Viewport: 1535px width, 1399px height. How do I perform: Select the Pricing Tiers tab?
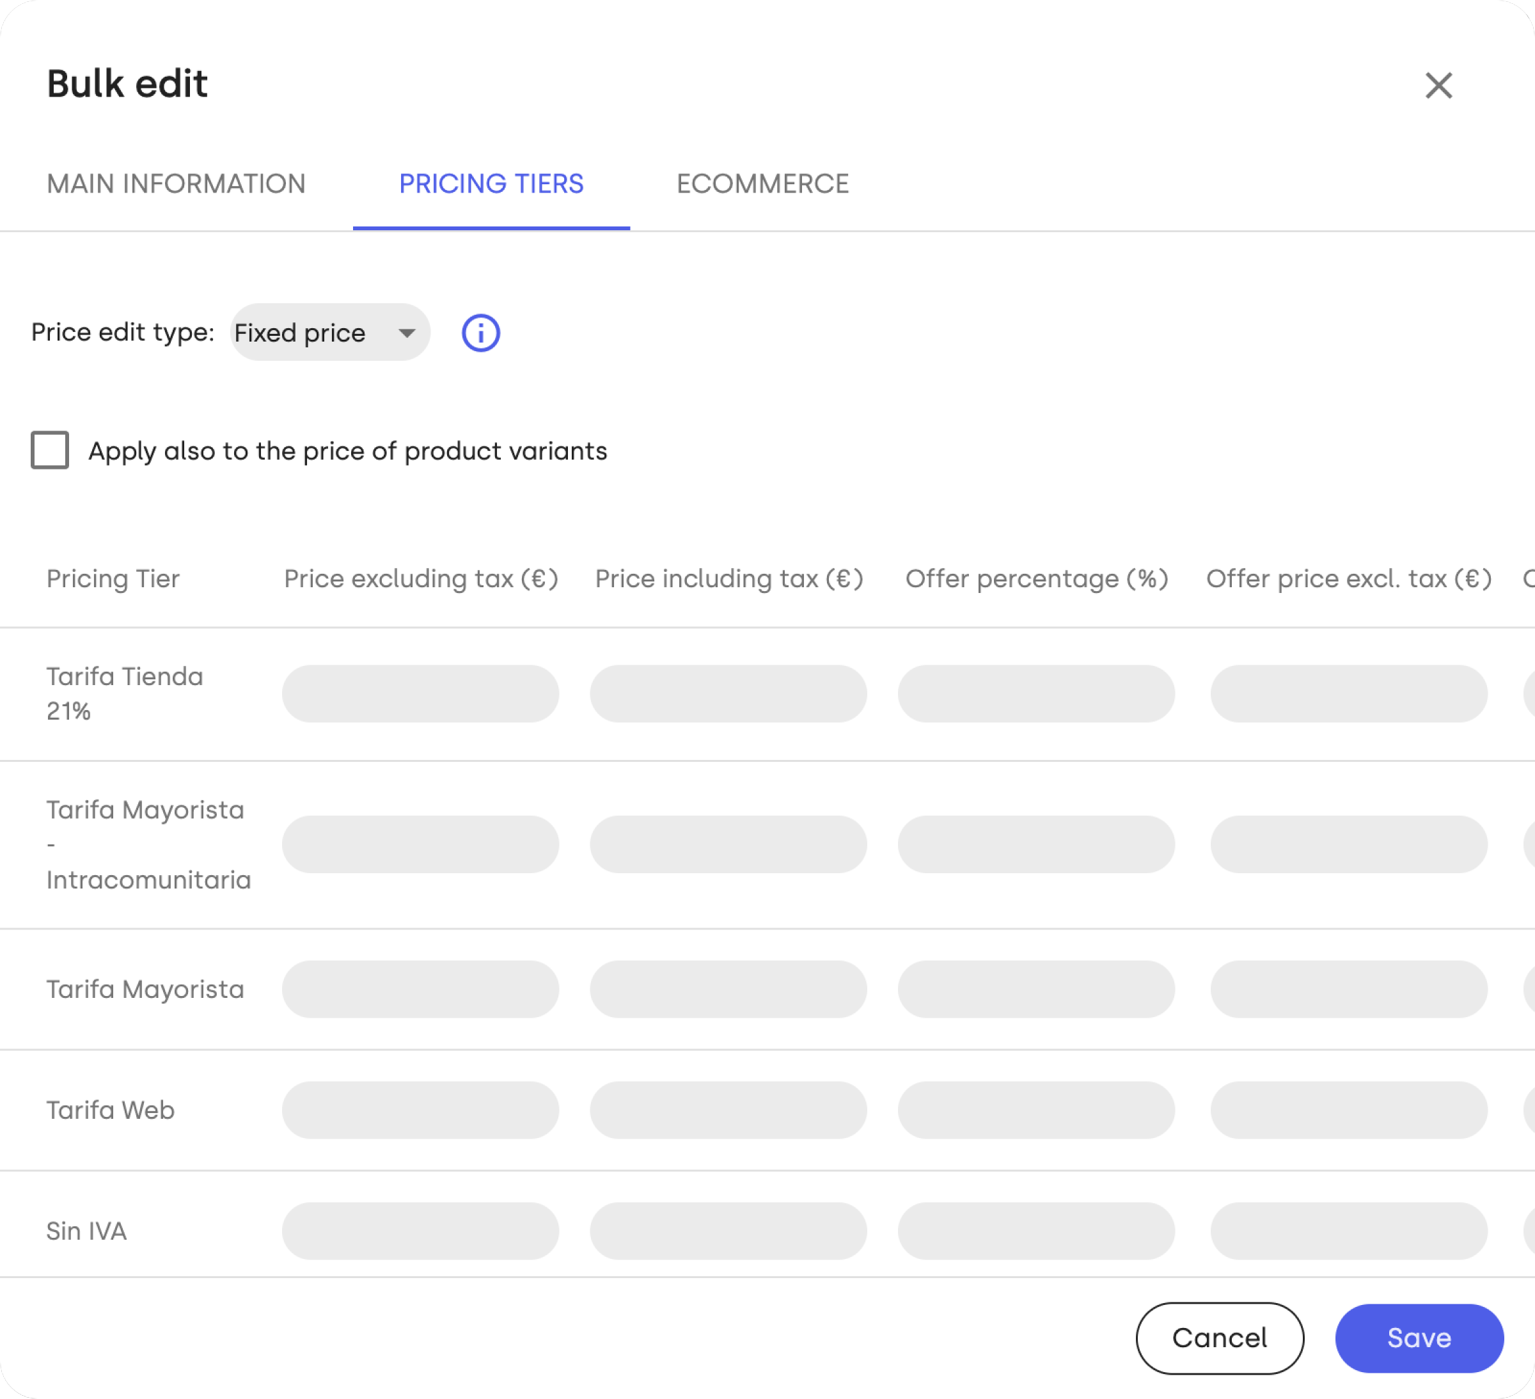pos(491,184)
